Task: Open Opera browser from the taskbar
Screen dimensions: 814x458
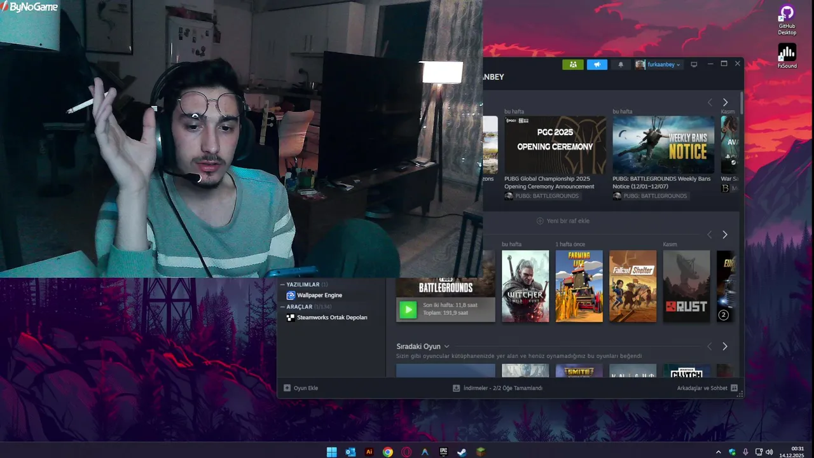Action: click(x=406, y=452)
